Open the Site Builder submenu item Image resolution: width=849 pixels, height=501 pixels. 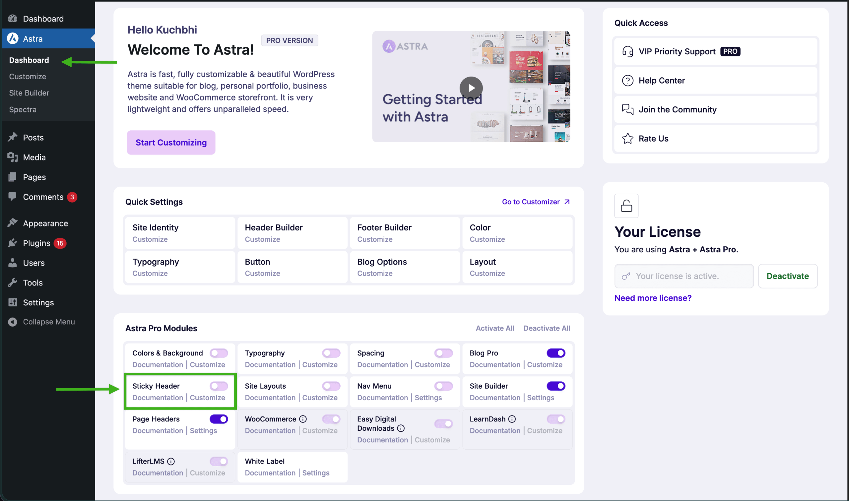click(x=29, y=93)
